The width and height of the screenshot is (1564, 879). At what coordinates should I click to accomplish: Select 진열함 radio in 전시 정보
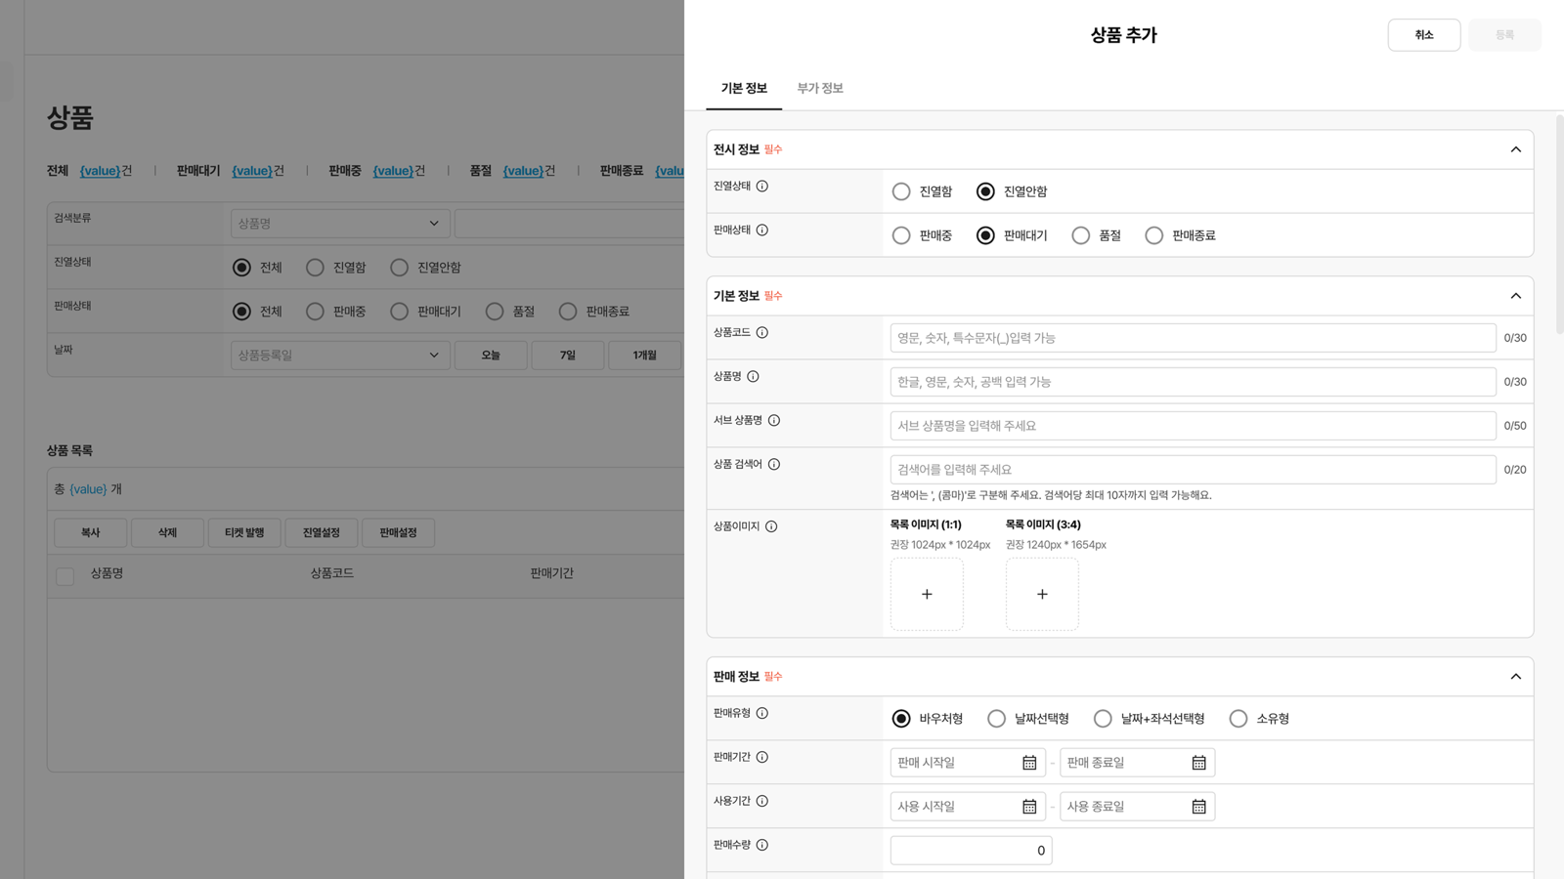(901, 191)
